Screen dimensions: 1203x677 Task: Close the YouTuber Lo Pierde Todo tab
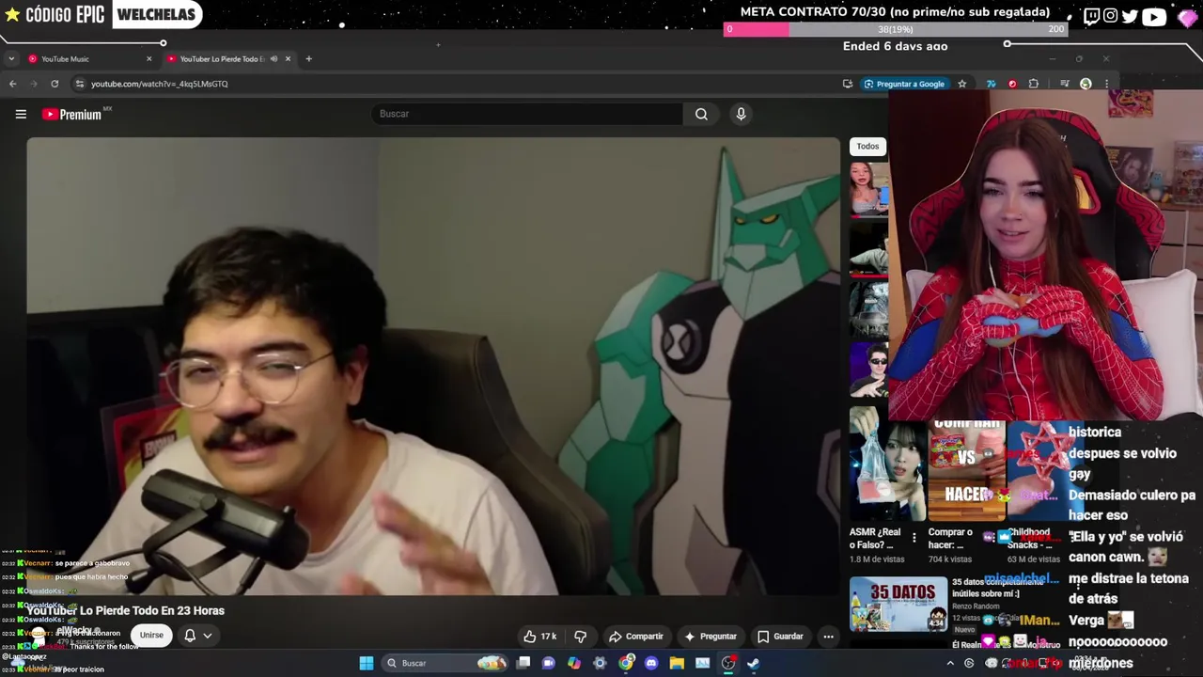(x=288, y=59)
